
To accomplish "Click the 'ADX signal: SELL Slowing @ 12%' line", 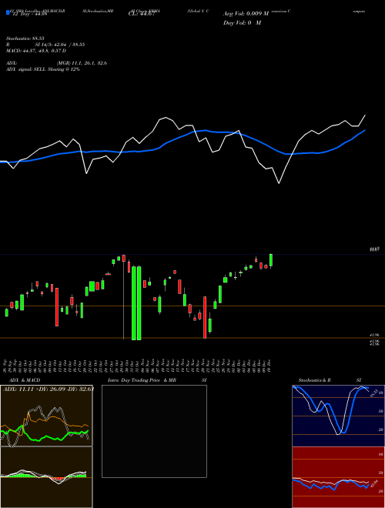I will click(43, 69).
